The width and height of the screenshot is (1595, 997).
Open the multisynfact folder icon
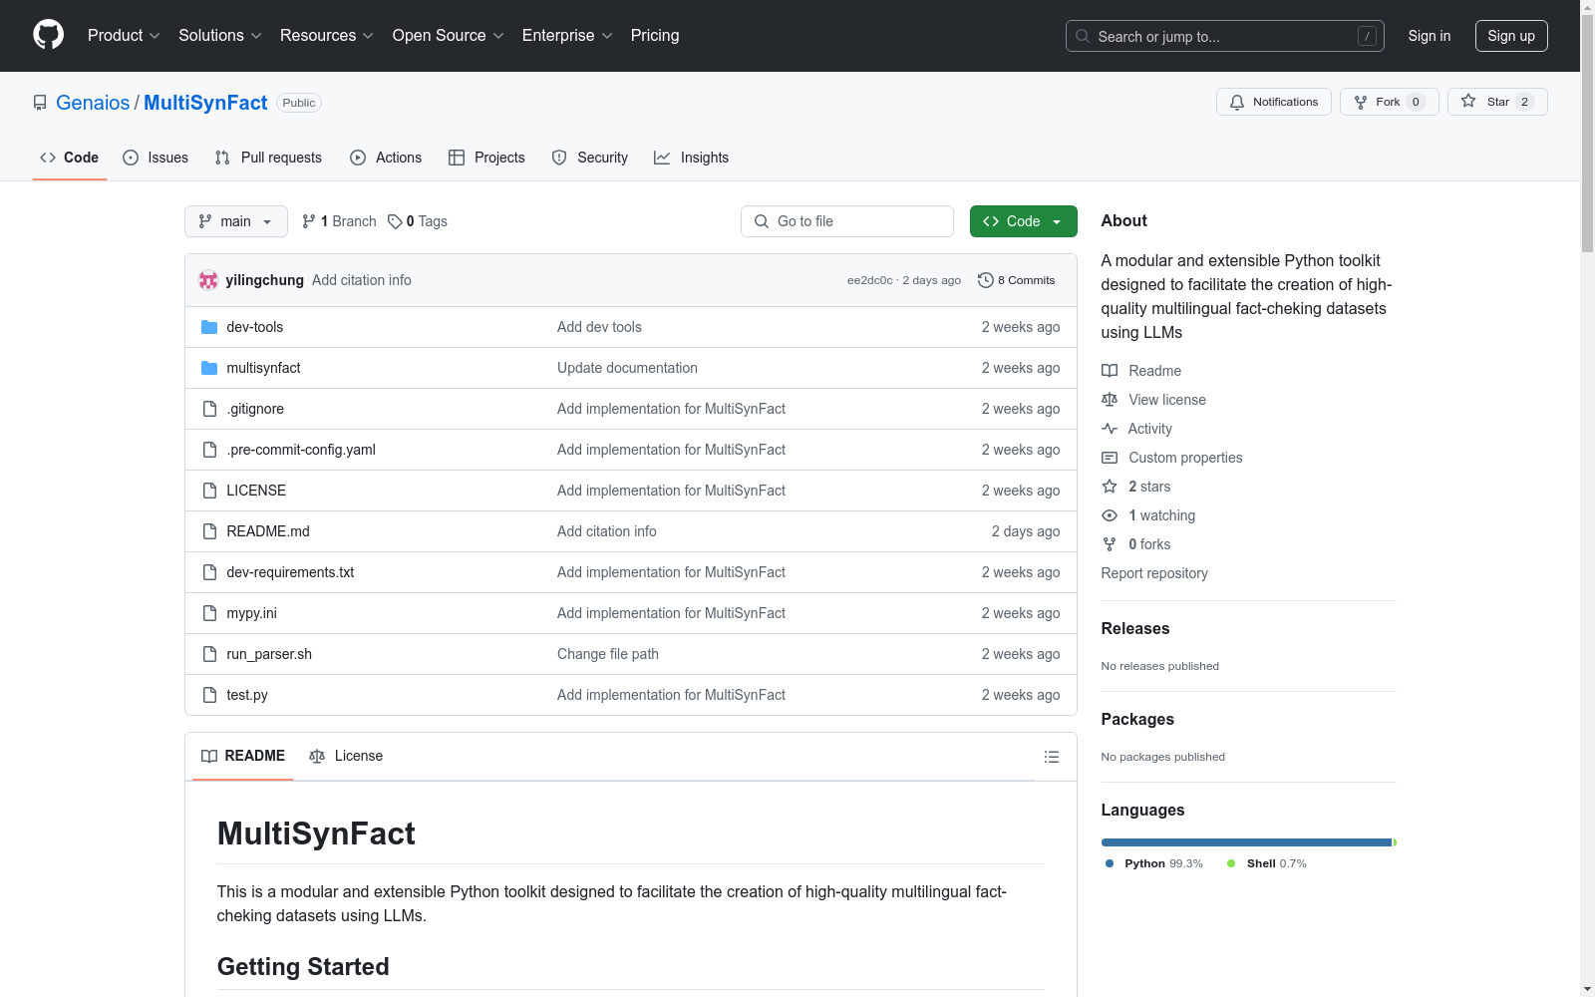209,368
